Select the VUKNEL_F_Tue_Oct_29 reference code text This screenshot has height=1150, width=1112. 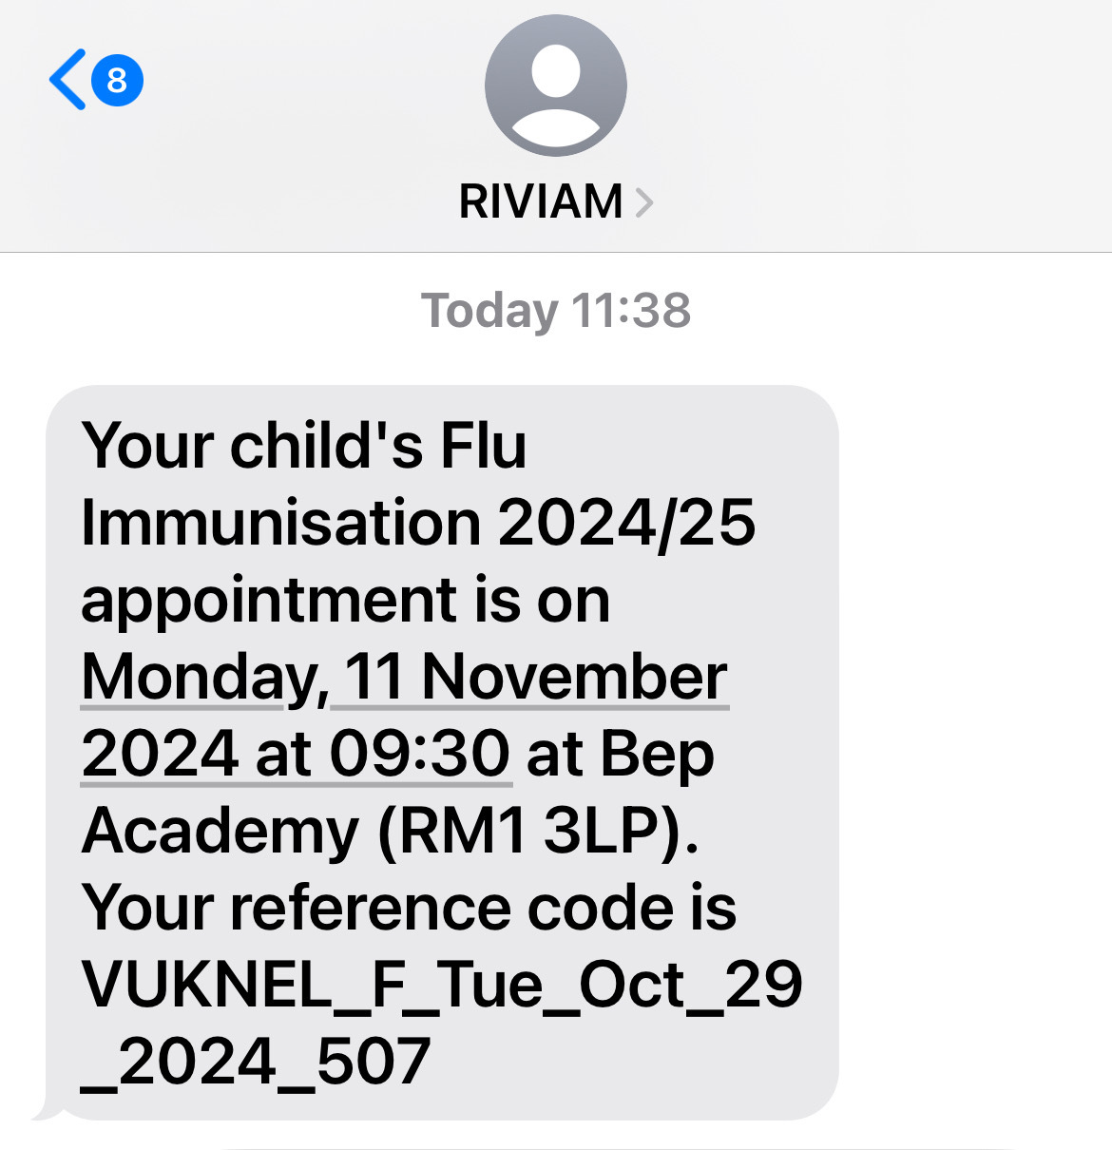(x=442, y=985)
